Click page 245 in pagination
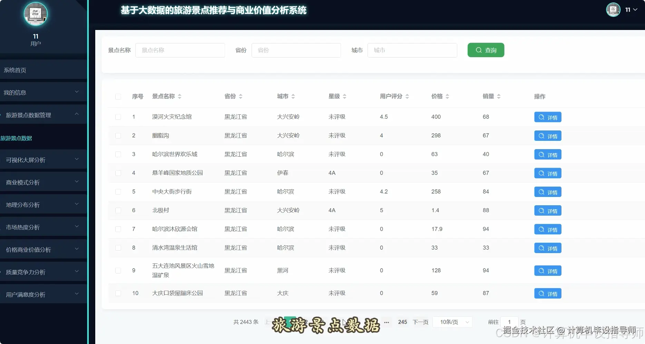The image size is (645, 344). [402, 322]
